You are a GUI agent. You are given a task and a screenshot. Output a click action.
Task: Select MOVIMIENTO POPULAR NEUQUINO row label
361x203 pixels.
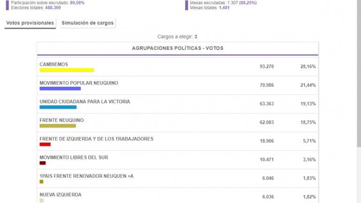[79, 83]
